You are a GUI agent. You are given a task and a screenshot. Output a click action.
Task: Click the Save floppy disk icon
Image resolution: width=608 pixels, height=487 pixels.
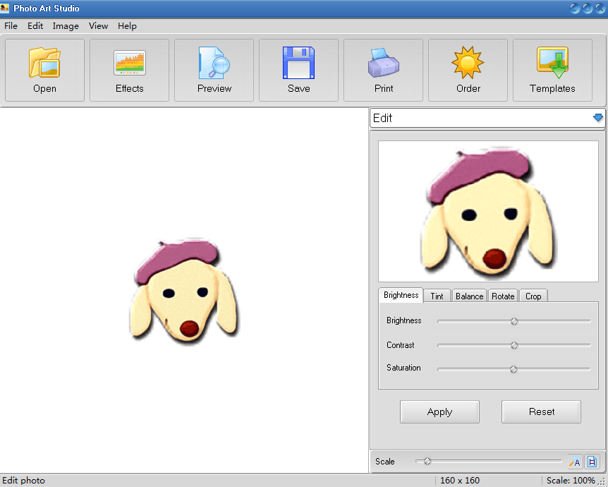(299, 62)
